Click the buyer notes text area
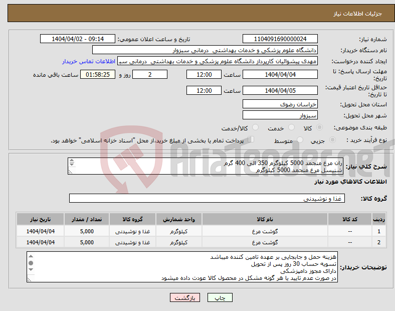Image resolution: width=395 pixels, height=311 pixels. [x=182, y=267]
